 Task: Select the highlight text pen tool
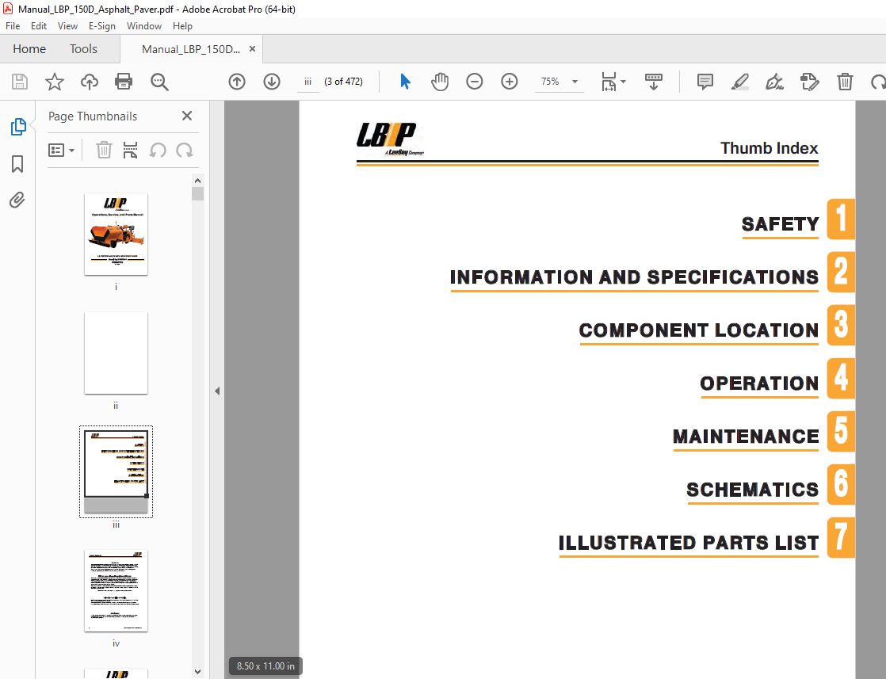[x=740, y=82]
